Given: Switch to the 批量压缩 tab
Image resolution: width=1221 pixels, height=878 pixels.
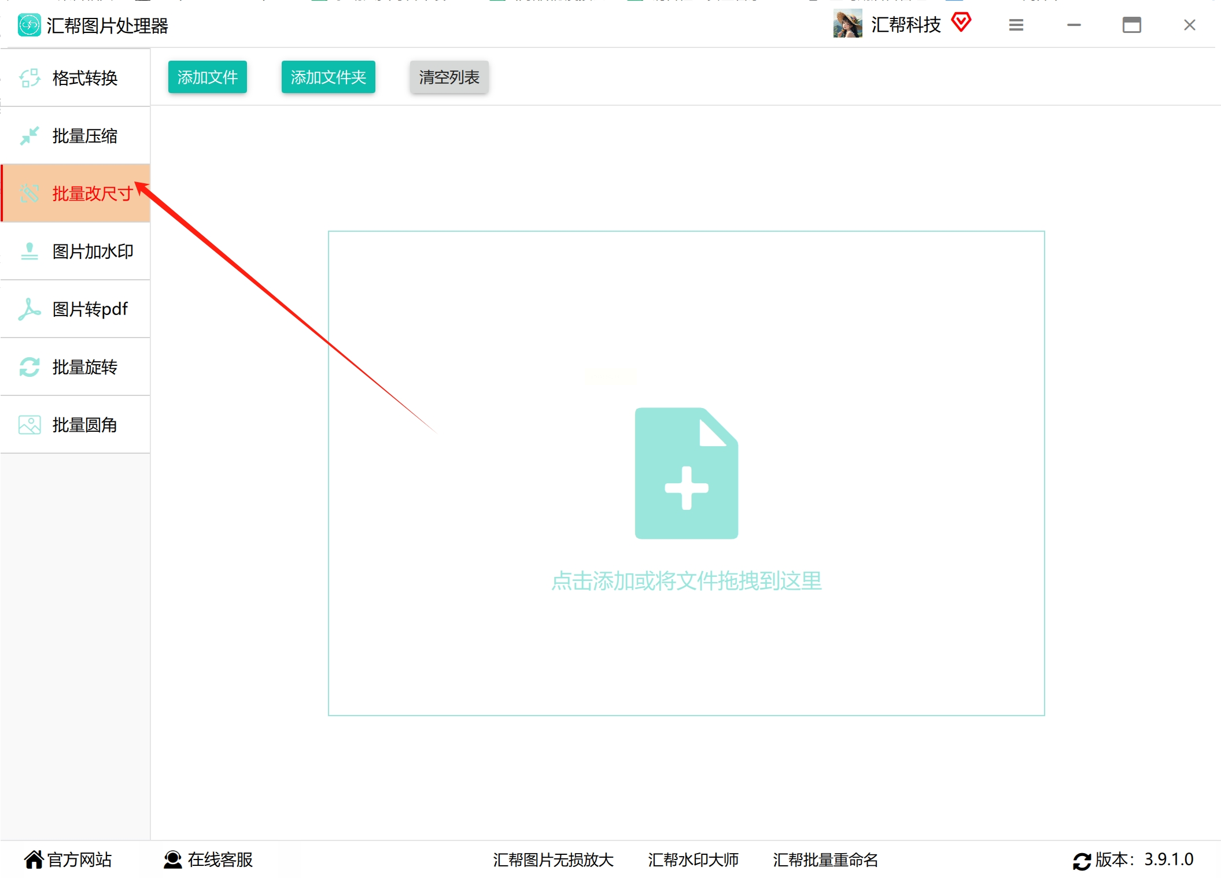Looking at the screenshot, I should click(x=84, y=136).
